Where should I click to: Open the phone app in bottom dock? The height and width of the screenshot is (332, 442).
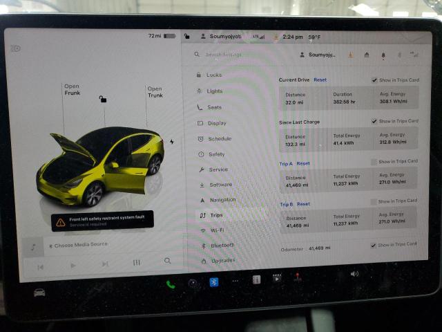click(171, 284)
